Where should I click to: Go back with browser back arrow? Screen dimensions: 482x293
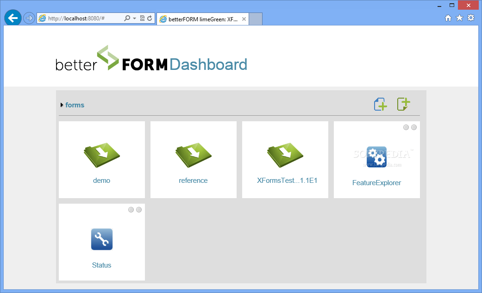[x=13, y=18]
